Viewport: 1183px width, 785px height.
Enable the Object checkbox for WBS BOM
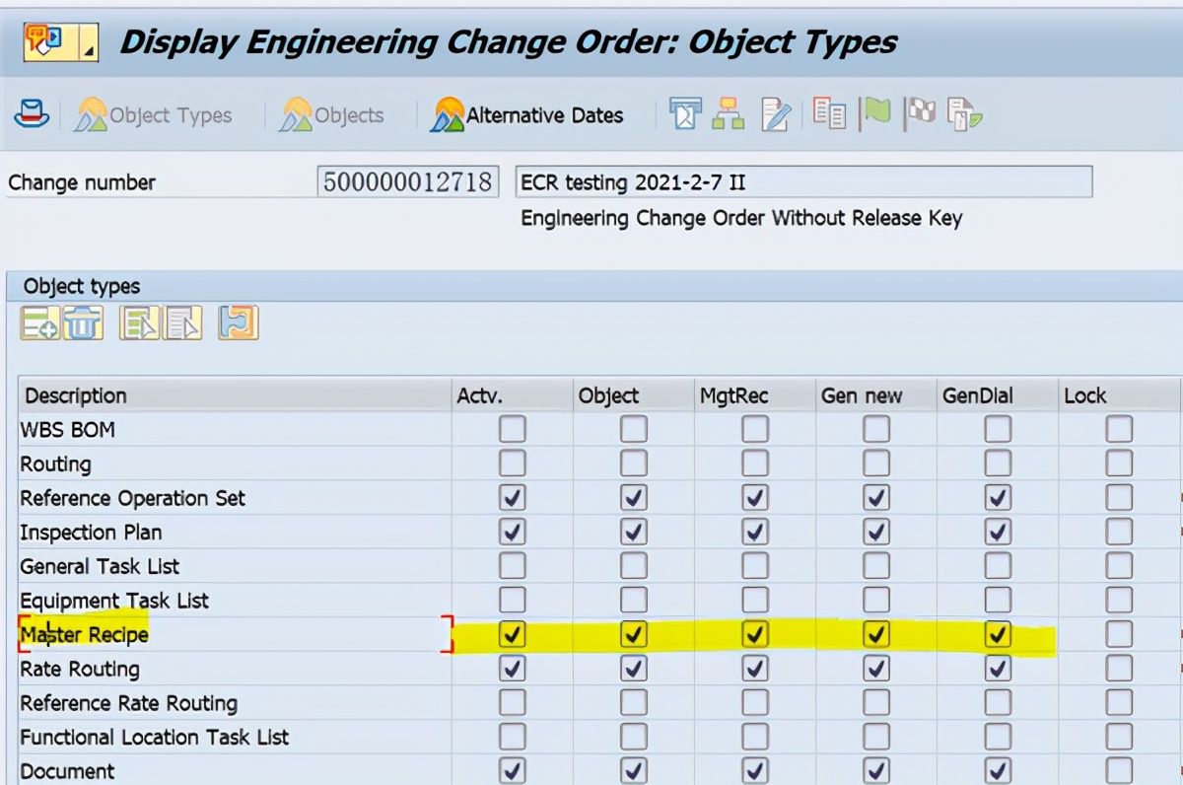tap(633, 429)
